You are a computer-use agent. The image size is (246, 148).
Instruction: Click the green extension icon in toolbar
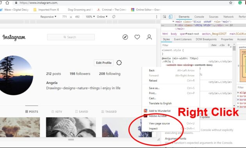(x=240, y=3)
